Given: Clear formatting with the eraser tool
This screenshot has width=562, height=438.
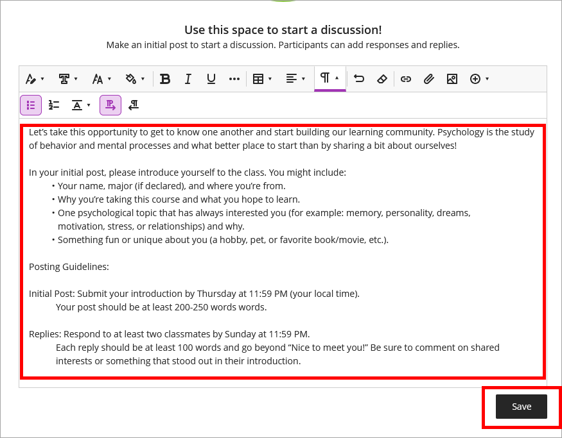Looking at the screenshot, I should 382,78.
